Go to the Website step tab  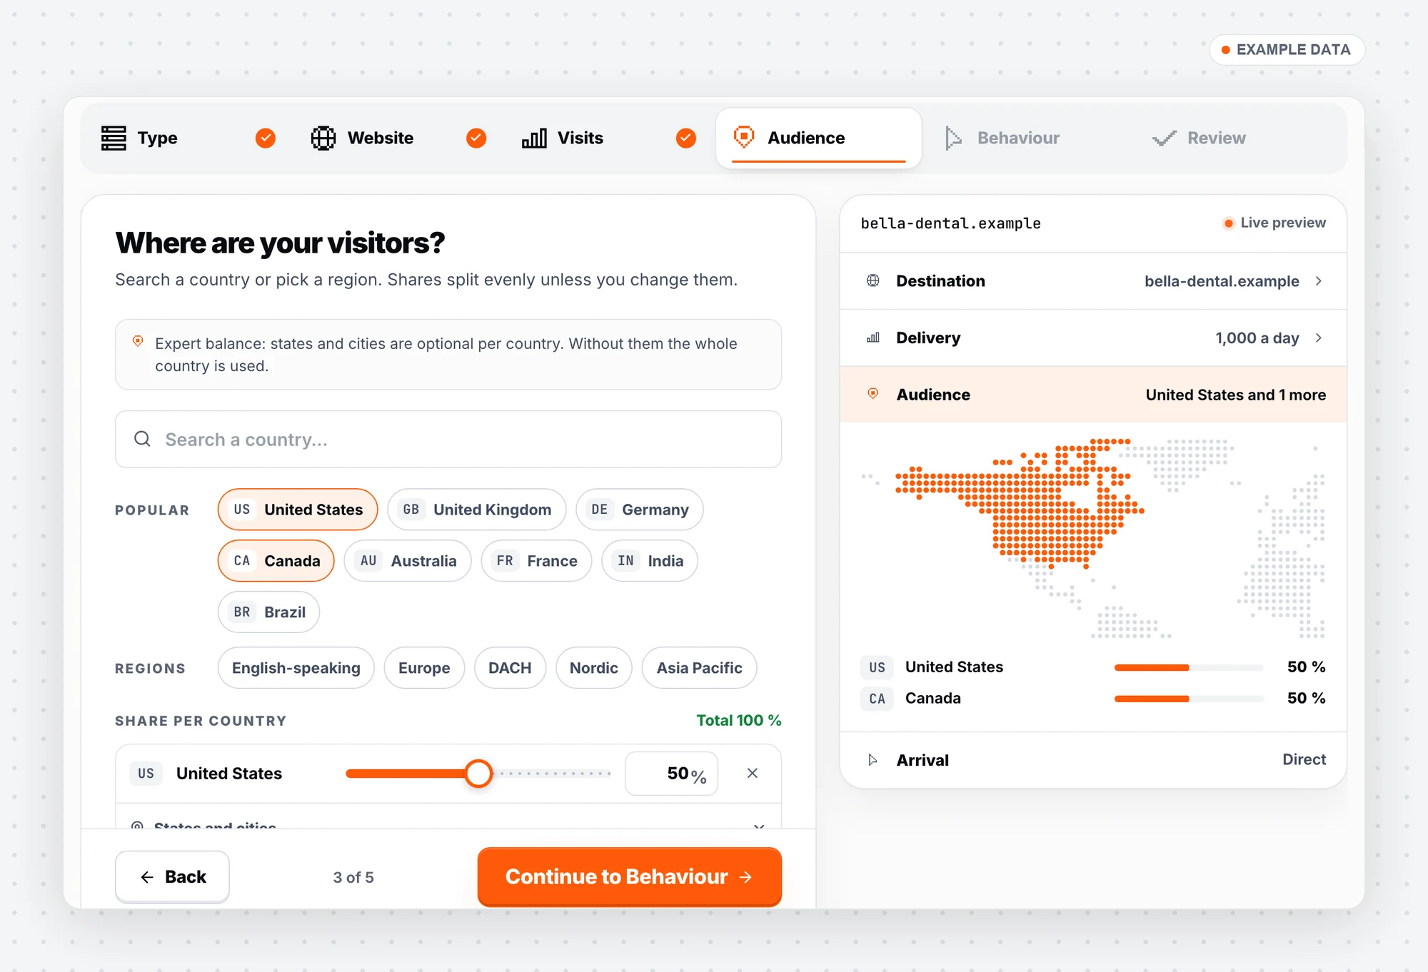[x=399, y=138]
